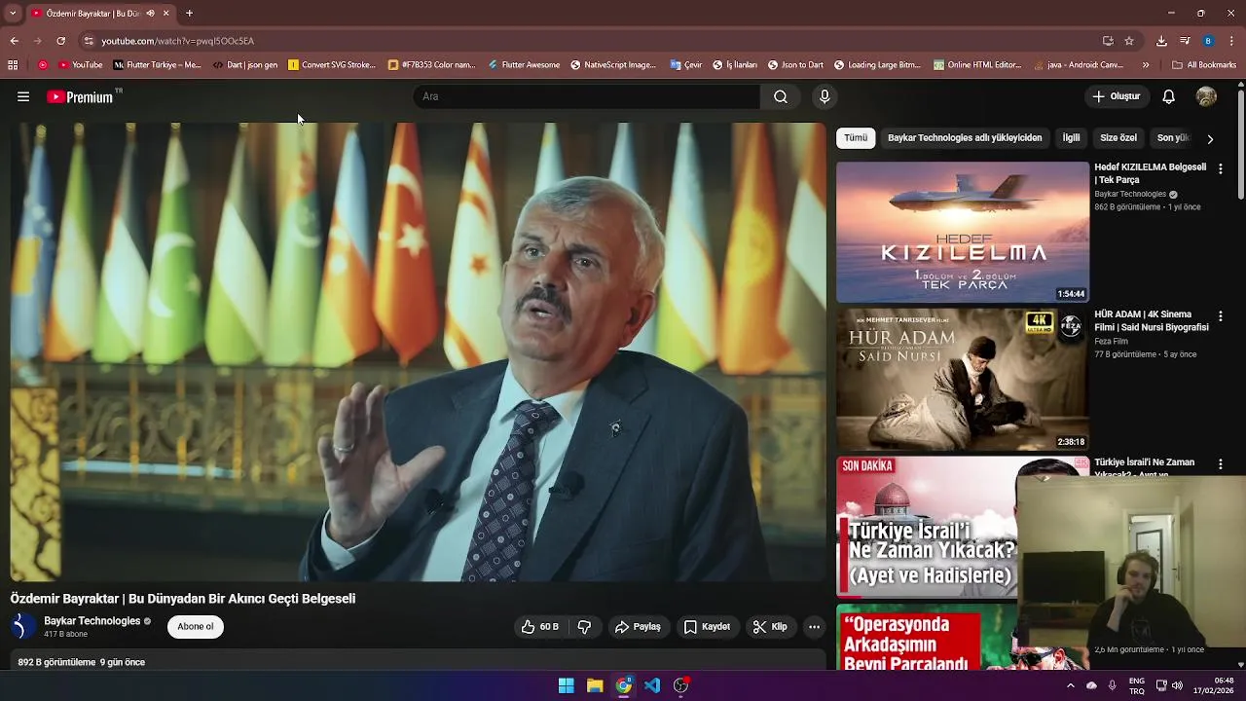Open the Oluştur create button
The image size is (1246, 701).
(1117, 96)
